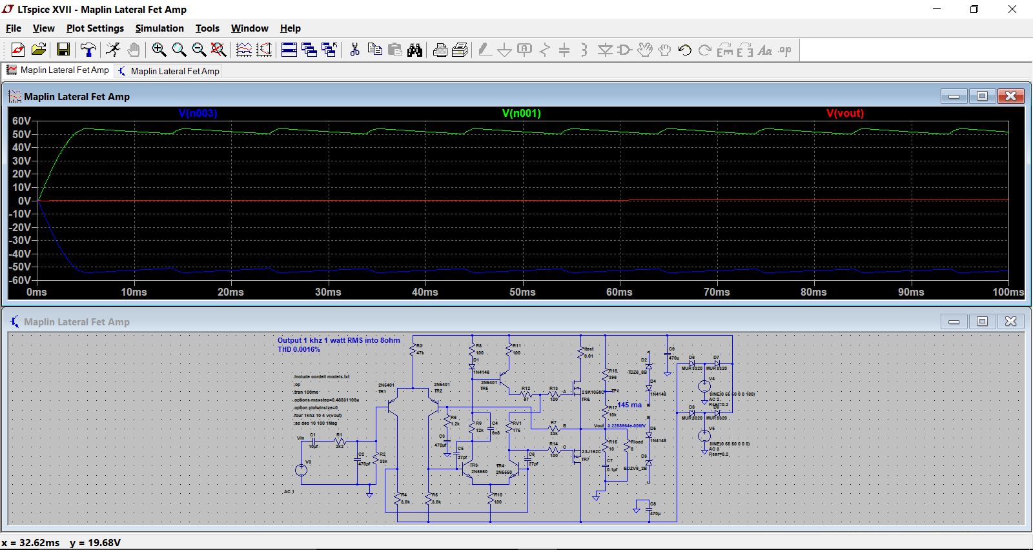Tile windows vertically icon
Screen dimensions: 1033x550
point(309,50)
